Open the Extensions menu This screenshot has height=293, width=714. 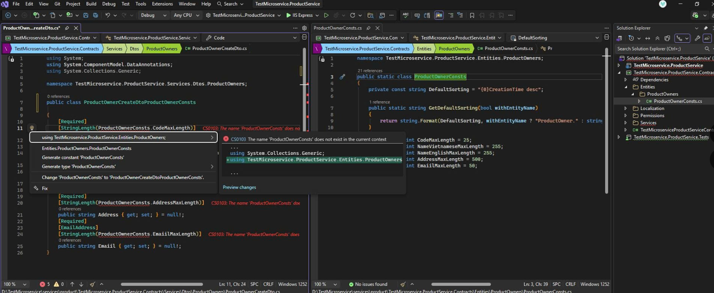point(162,4)
